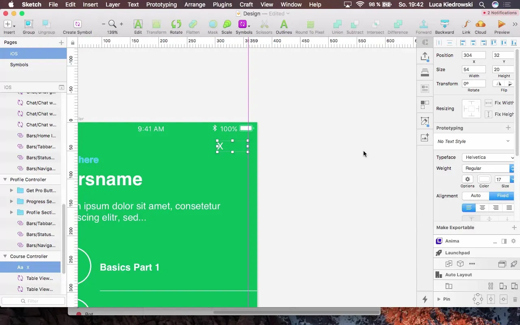Open the Weight Regular dropdown

(x=488, y=168)
